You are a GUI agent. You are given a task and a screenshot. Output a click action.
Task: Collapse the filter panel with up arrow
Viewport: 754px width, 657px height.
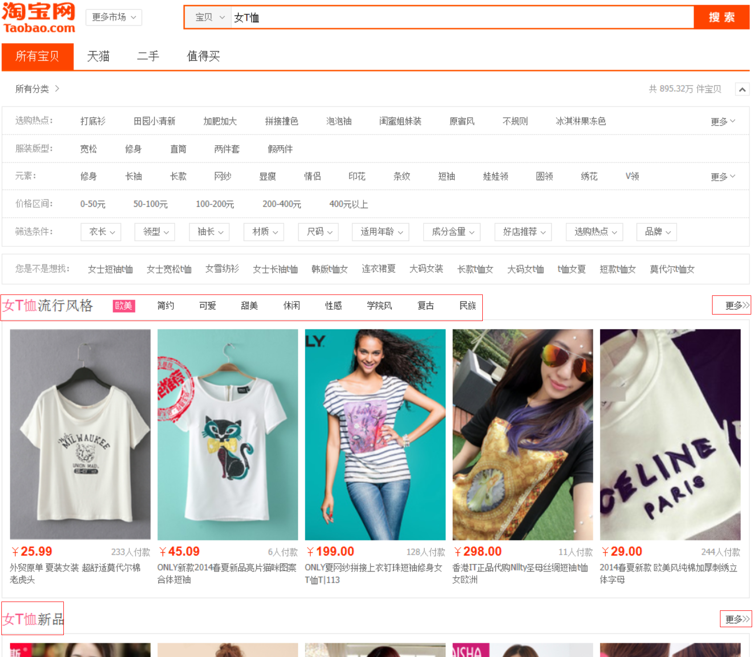pyautogui.click(x=742, y=89)
